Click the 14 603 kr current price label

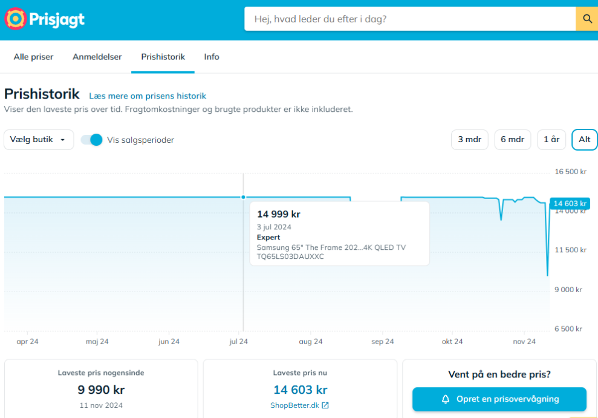(x=569, y=204)
